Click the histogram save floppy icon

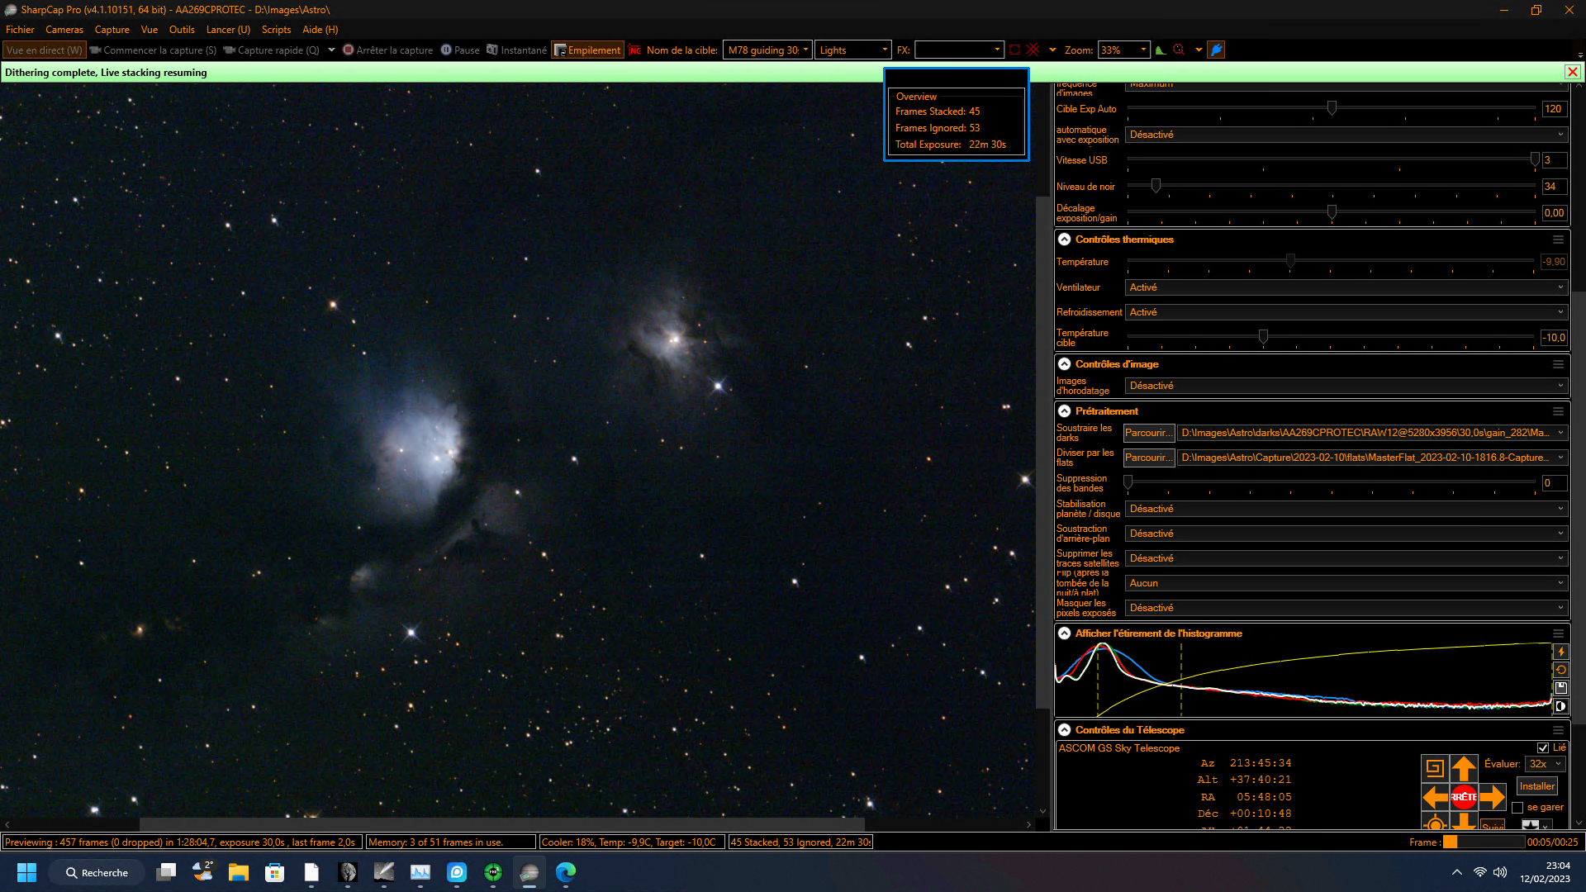[x=1560, y=688]
